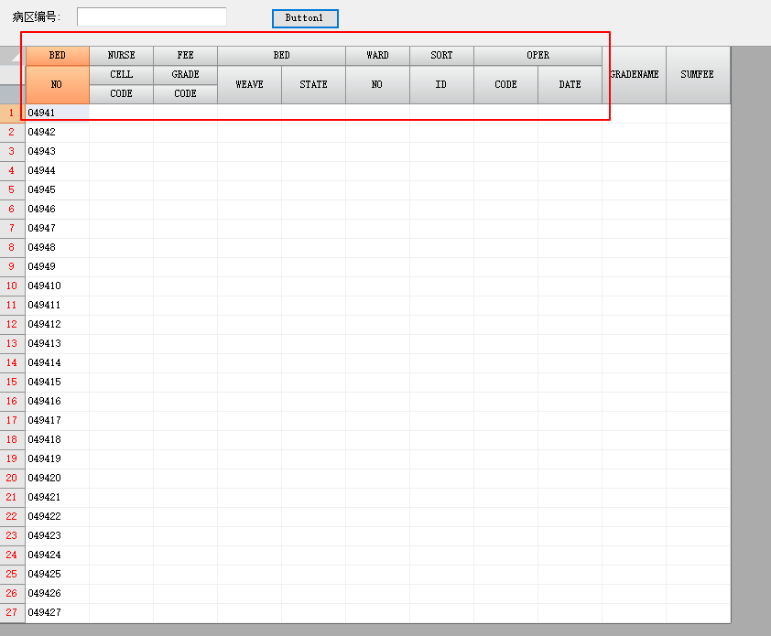Select entire row 2 via row header

point(12,132)
